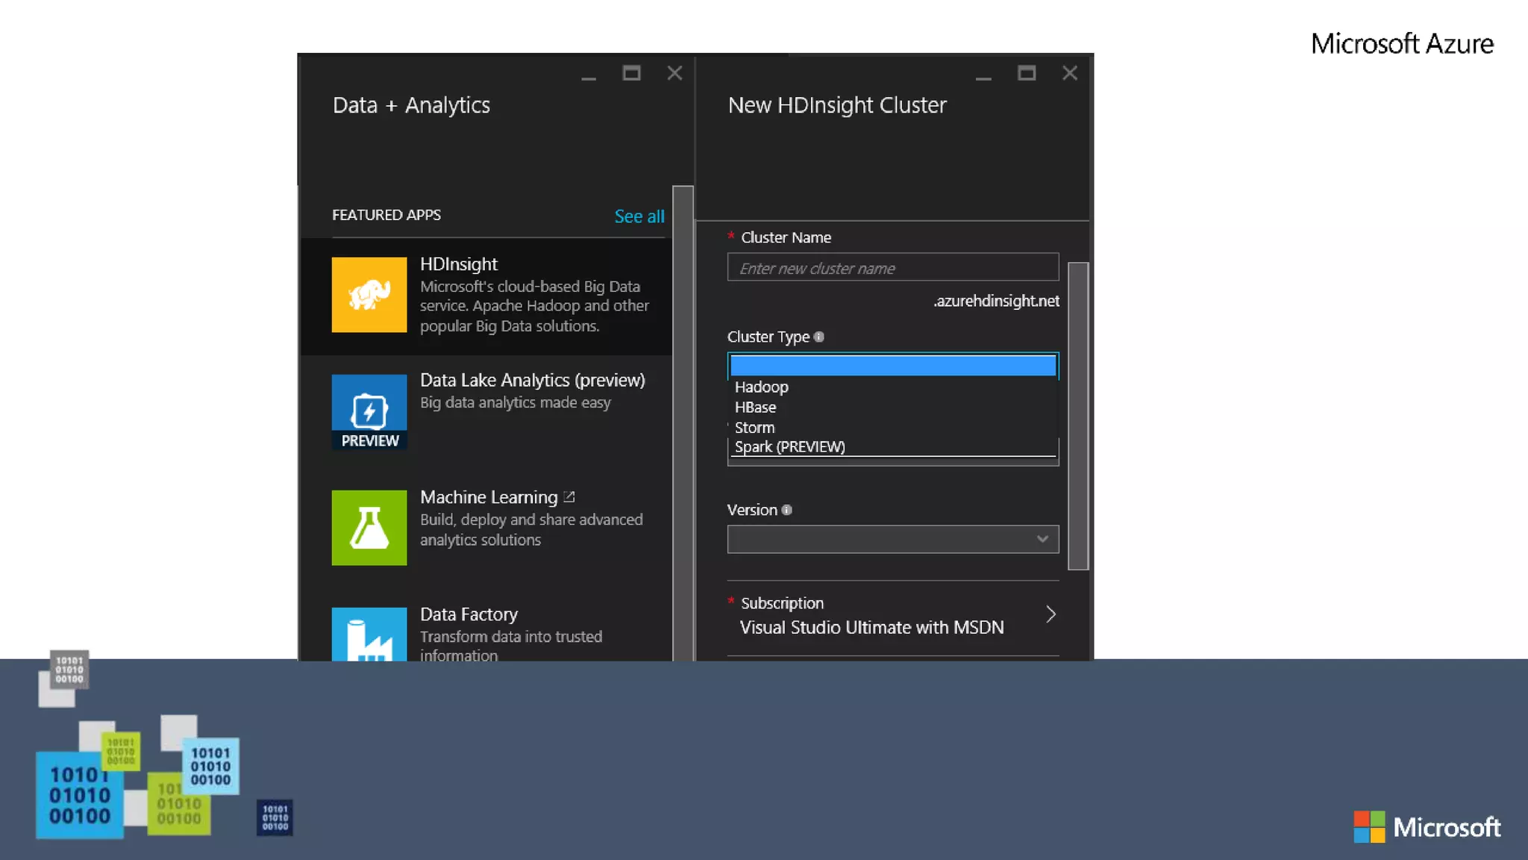Open the Version dropdown
This screenshot has height=860, width=1528.
click(x=892, y=539)
